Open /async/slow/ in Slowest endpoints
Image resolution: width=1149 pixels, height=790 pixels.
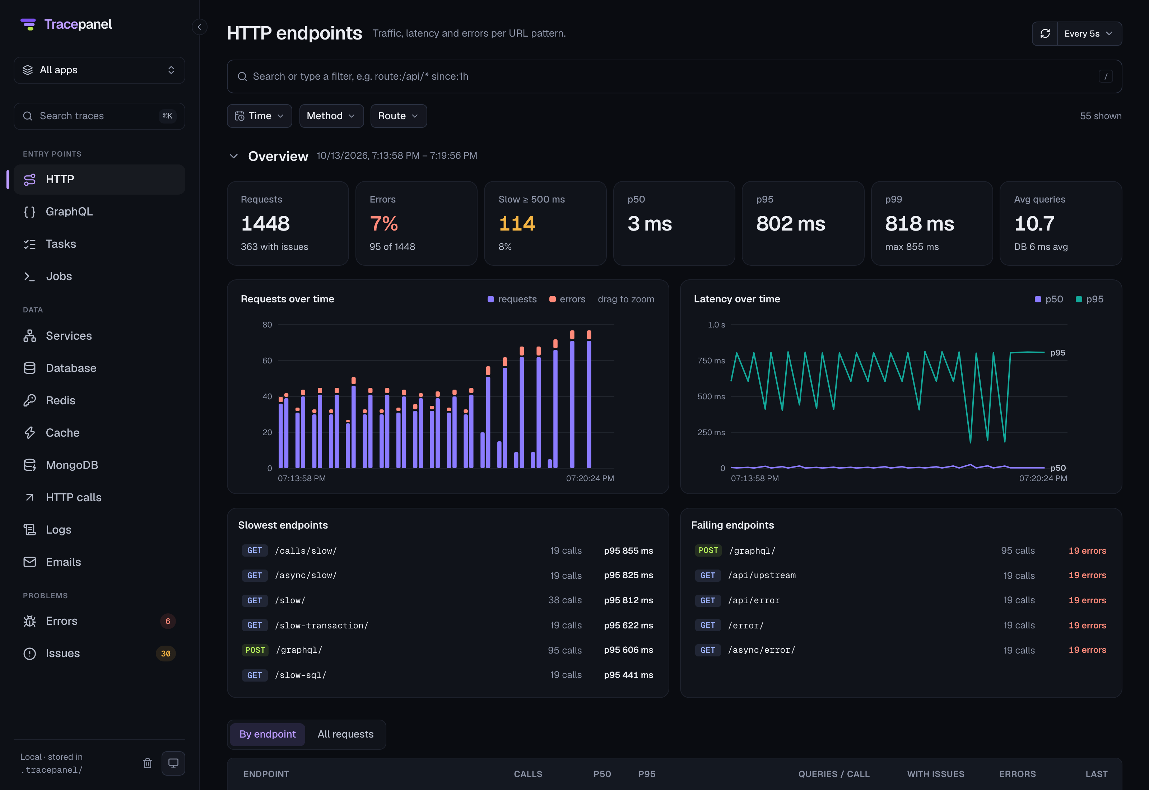[447, 575]
